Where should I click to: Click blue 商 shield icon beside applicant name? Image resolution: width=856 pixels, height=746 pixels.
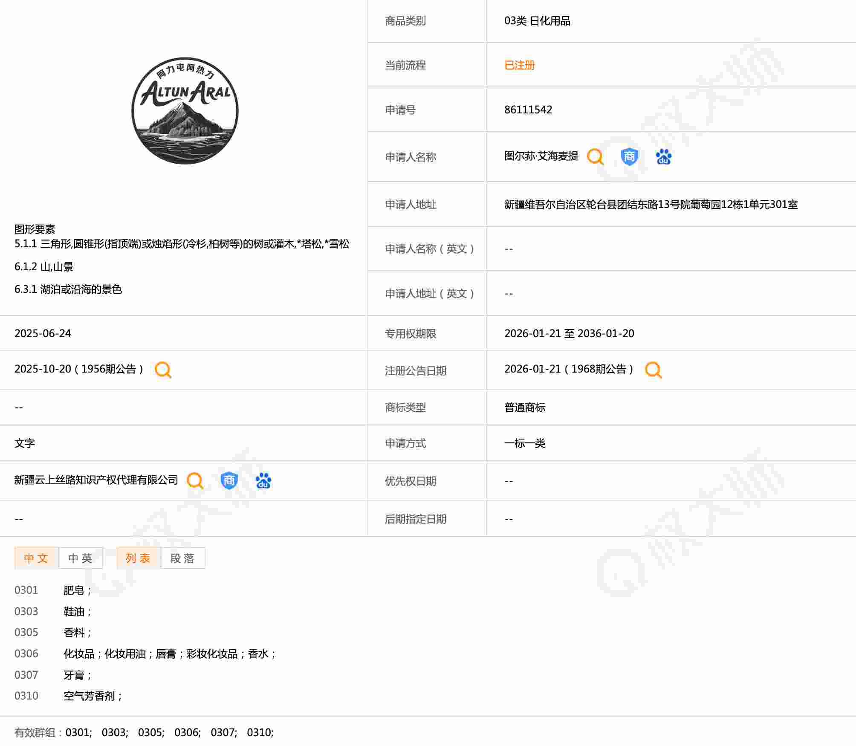tap(629, 157)
